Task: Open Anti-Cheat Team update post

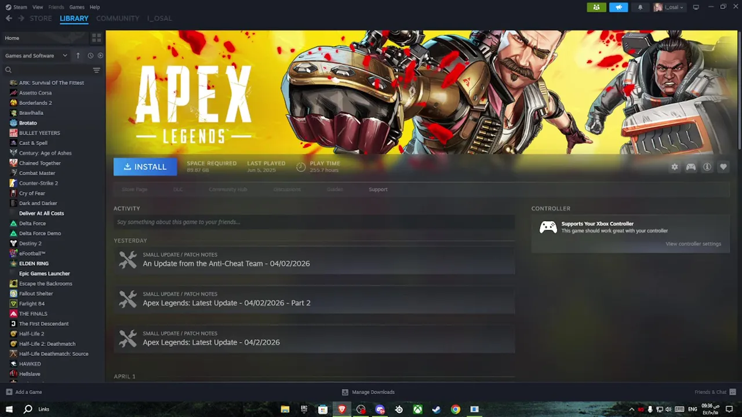Action: point(314,260)
